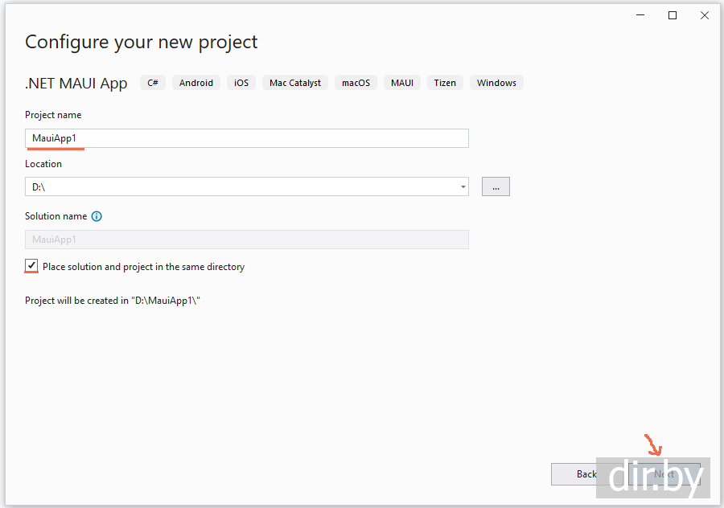The image size is (724, 508).
Task: Click the Android platform tag
Action: click(x=196, y=83)
